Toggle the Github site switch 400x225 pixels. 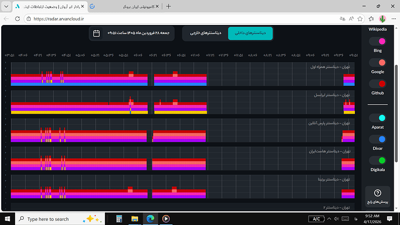[378, 84]
